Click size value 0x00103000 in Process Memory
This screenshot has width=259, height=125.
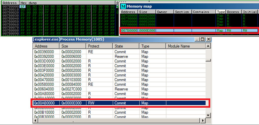point(71,80)
